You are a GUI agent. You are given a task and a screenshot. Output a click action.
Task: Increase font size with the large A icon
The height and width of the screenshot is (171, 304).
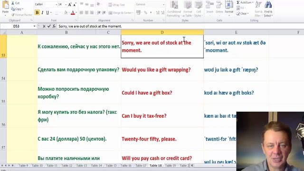70,4
